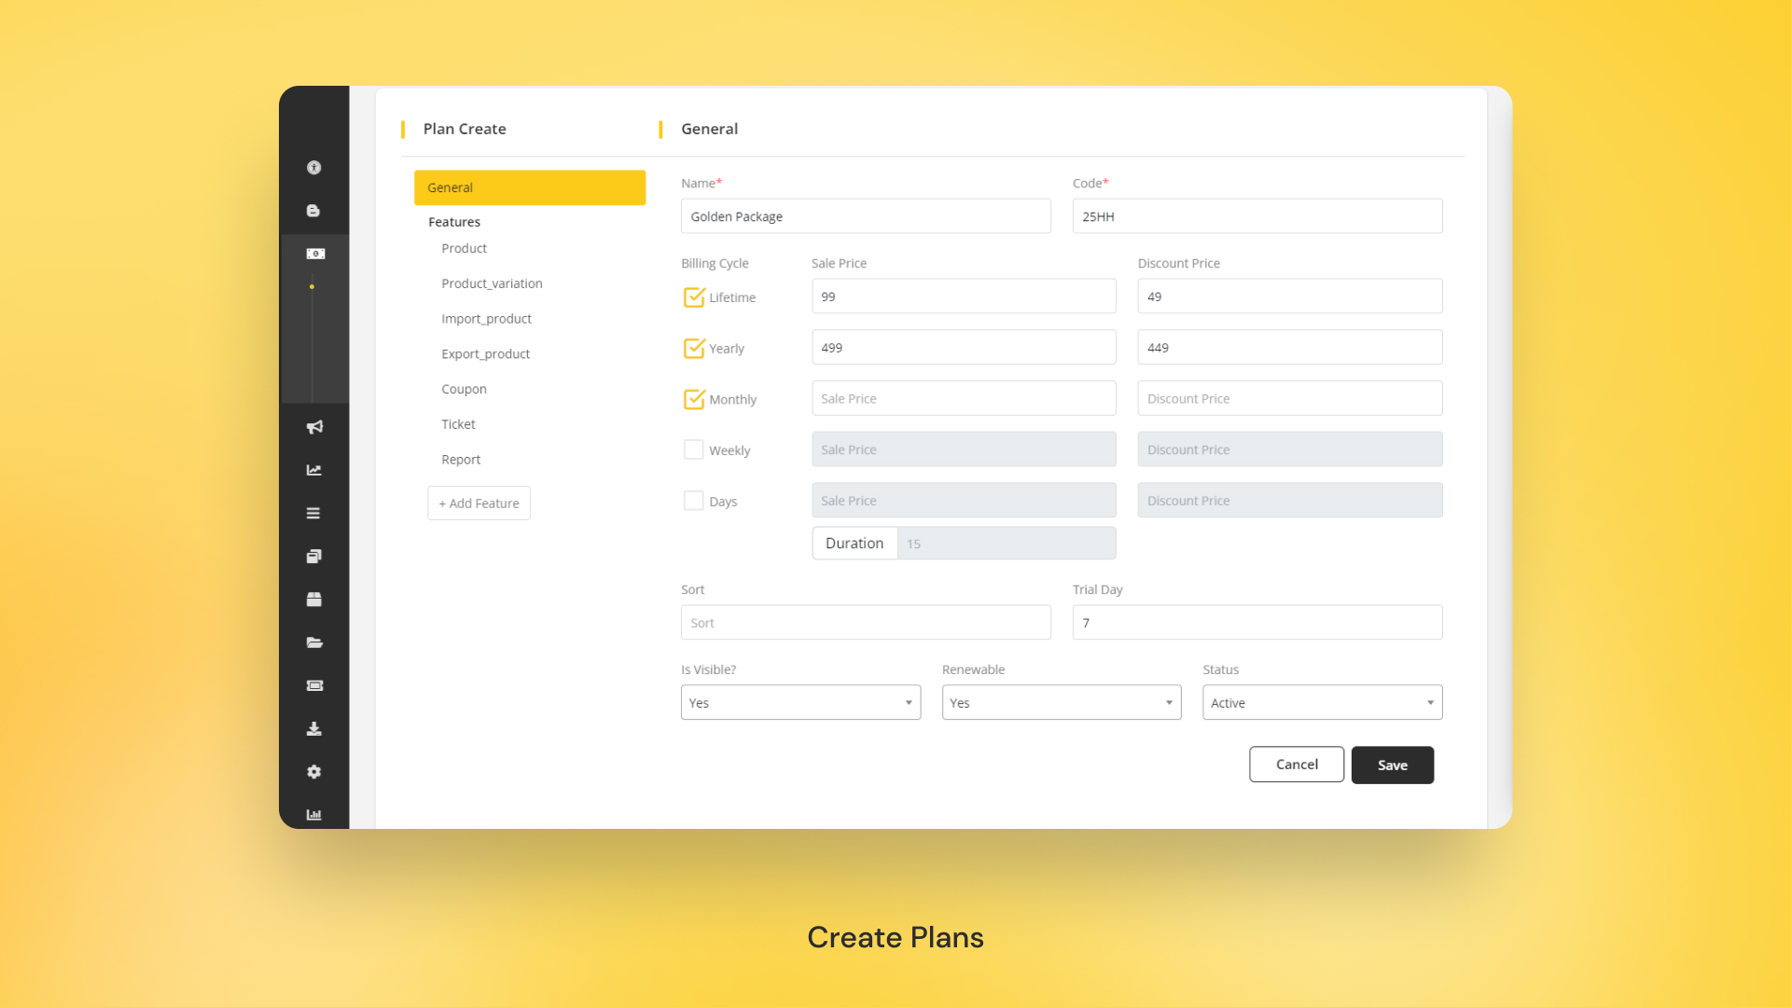Open the folder sidebar icon
The image size is (1791, 1007).
pos(314,642)
